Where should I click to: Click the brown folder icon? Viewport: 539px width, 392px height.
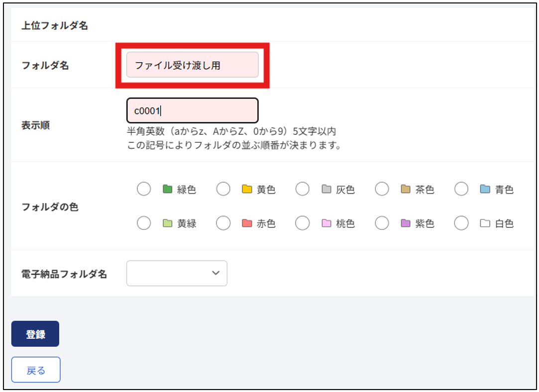[x=406, y=189]
